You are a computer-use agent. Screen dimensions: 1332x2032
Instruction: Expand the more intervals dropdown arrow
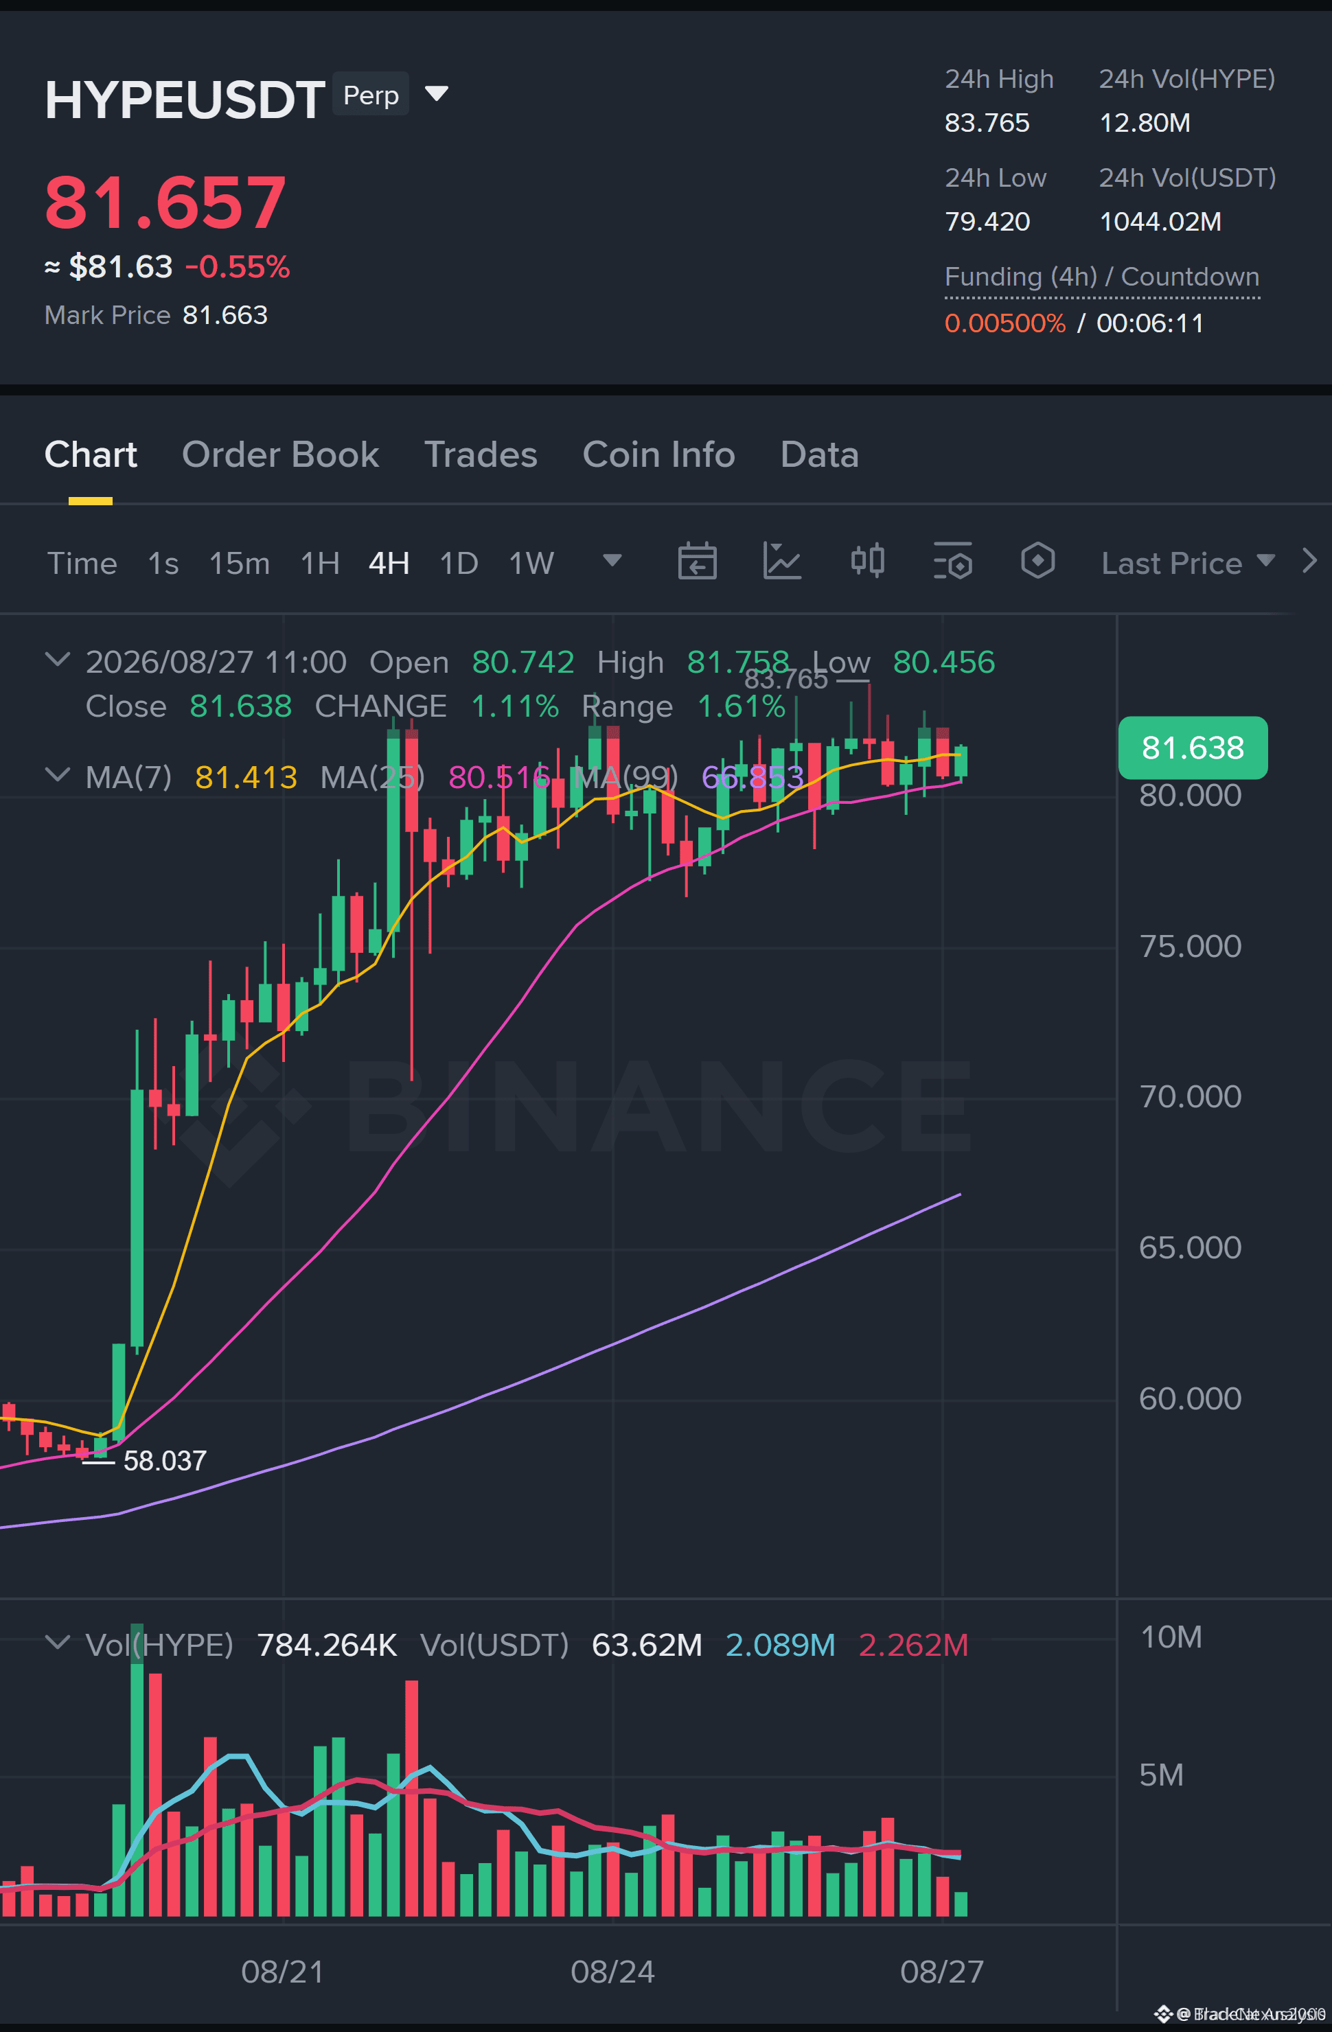(612, 560)
